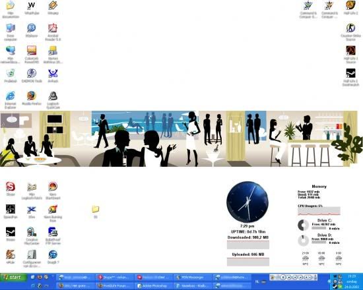The height and width of the screenshot is (290, 363).
Task: Open the Windows start menu
Action: point(13,277)
